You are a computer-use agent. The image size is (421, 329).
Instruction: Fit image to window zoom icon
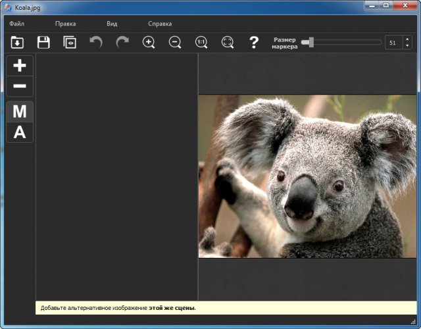pyautogui.click(x=228, y=43)
